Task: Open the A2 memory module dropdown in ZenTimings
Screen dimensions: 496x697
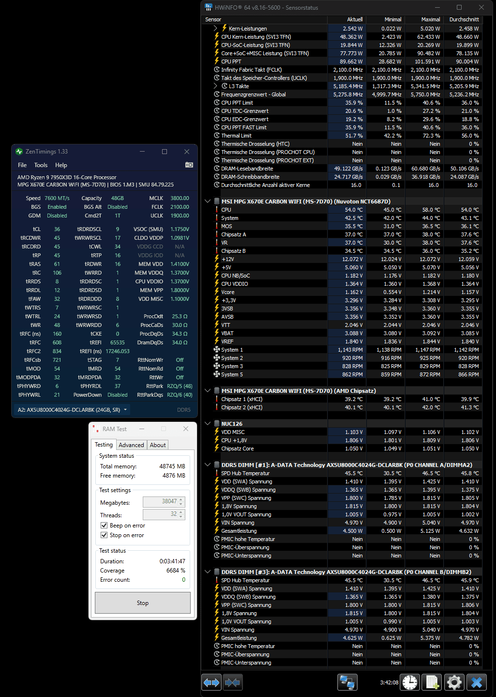Action: (x=72, y=410)
